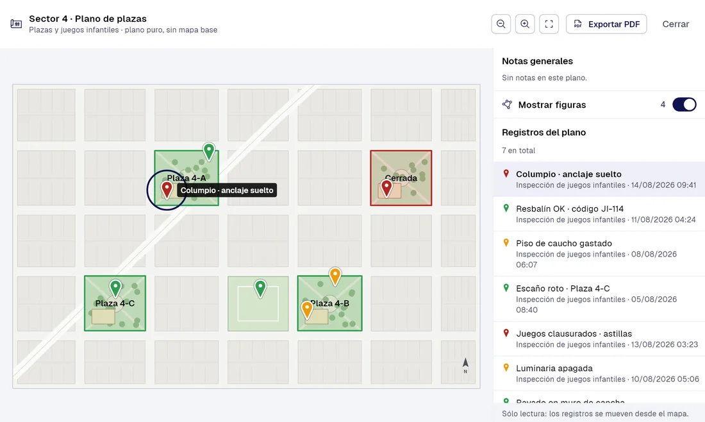Viewport: 705px width, 422px height.
Task: Click the zoom out magnifier icon
Action: [x=501, y=24]
